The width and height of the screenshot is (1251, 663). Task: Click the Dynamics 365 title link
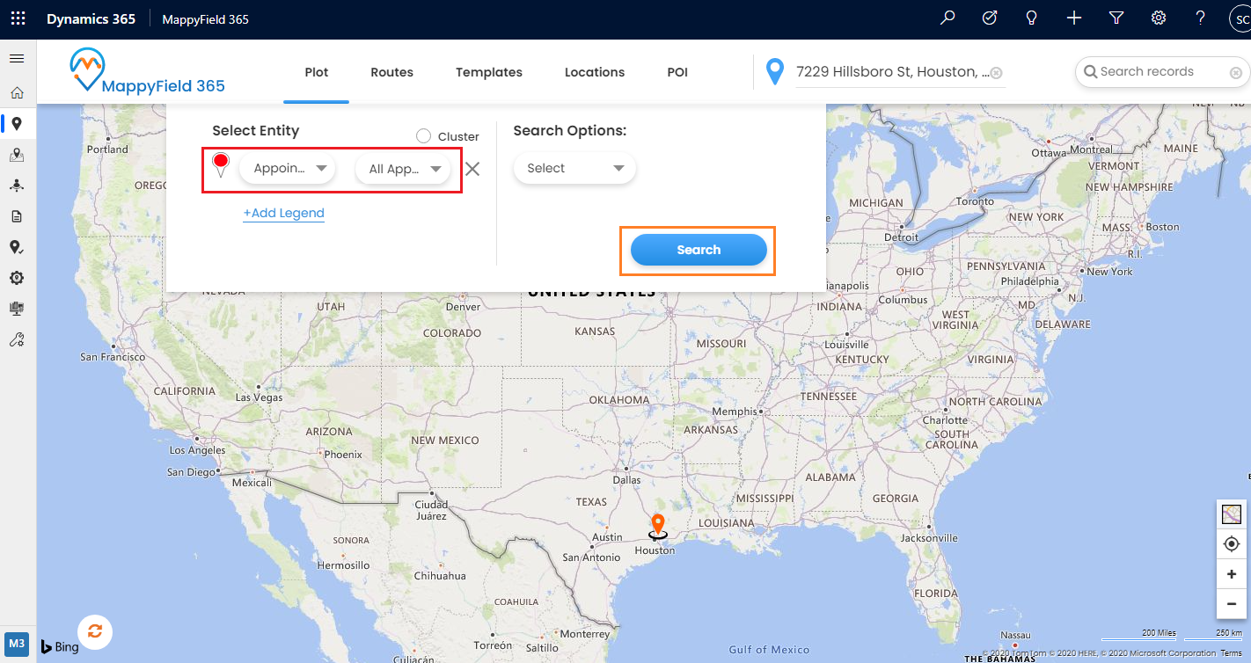91,18
